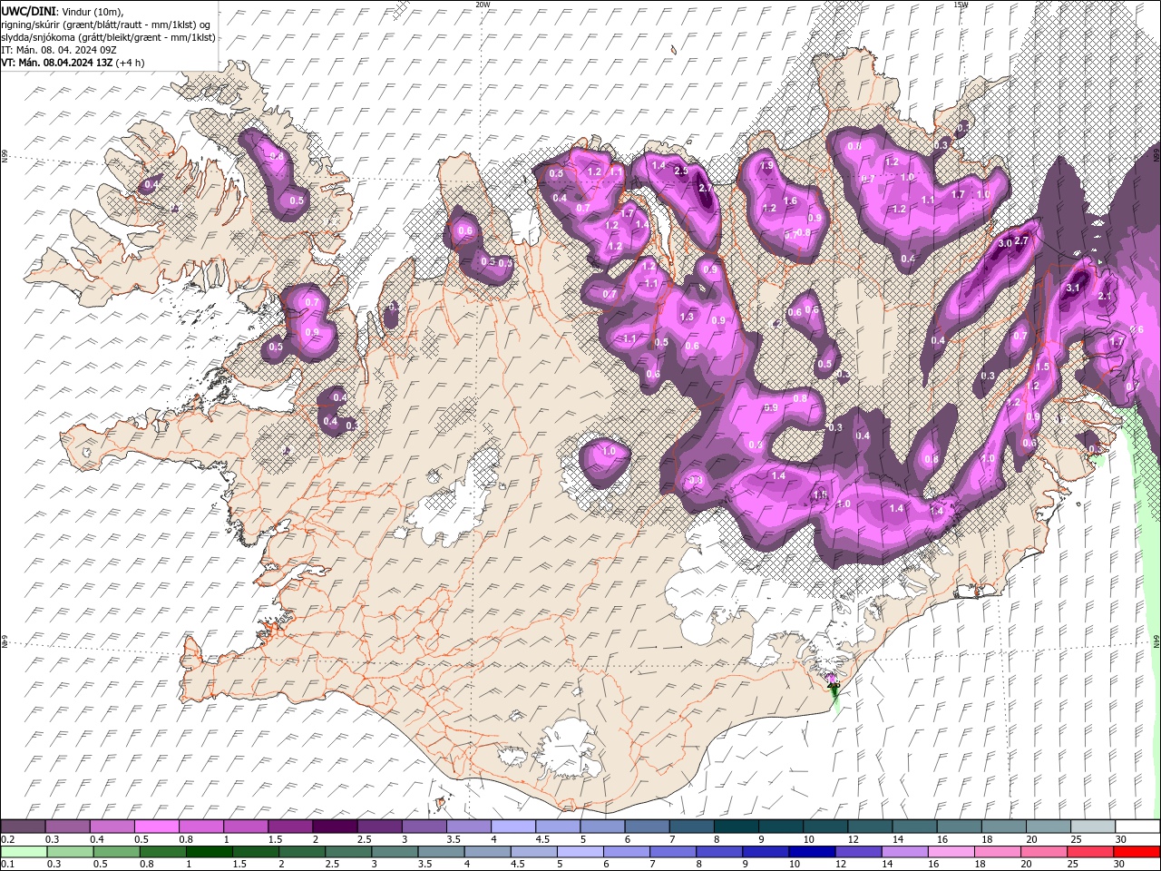Click the '15W' longitude label
Image resolution: width=1161 pixels, height=871 pixels.
(x=961, y=5)
